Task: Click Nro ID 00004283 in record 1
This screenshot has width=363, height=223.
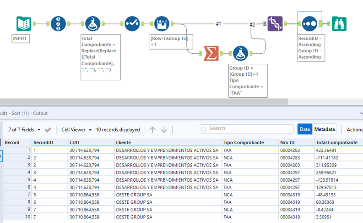Action: pyautogui.click(x=296, y=150)
